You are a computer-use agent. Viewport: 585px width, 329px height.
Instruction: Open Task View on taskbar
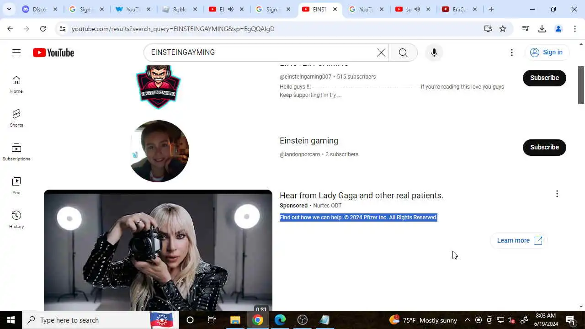(212, 320)
